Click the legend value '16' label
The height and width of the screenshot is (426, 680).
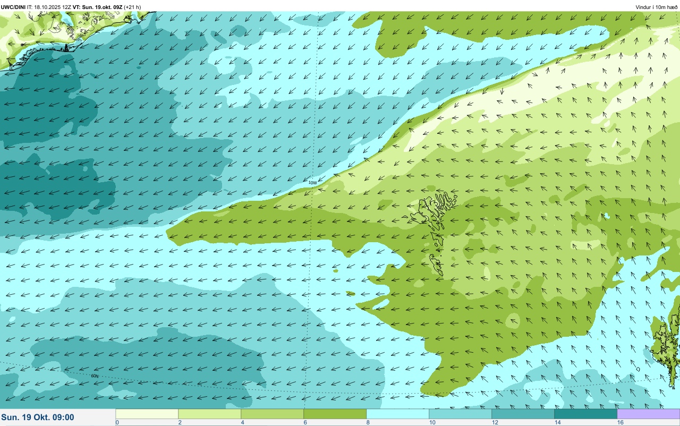[x=620, y=422]
